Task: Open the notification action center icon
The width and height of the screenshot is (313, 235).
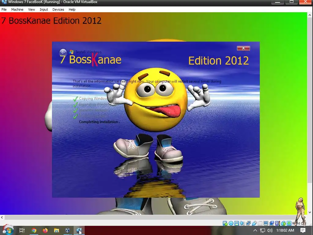Action: [303, 230]
